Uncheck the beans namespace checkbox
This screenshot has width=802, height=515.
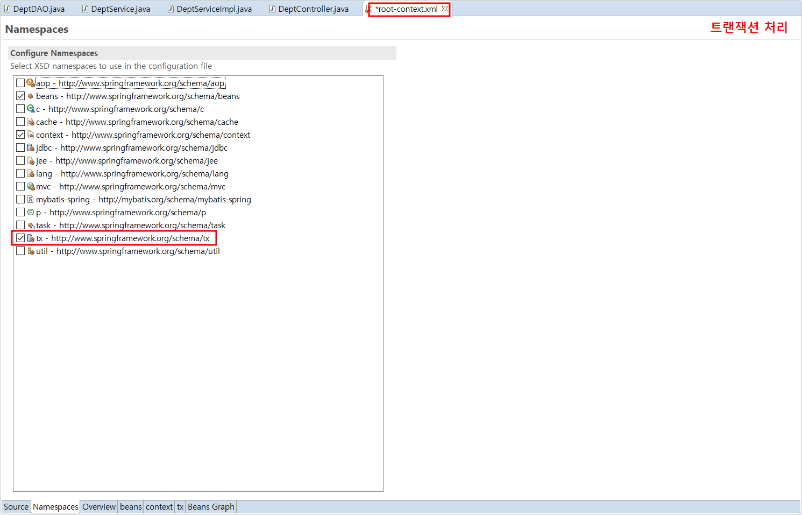pos(20,96)
